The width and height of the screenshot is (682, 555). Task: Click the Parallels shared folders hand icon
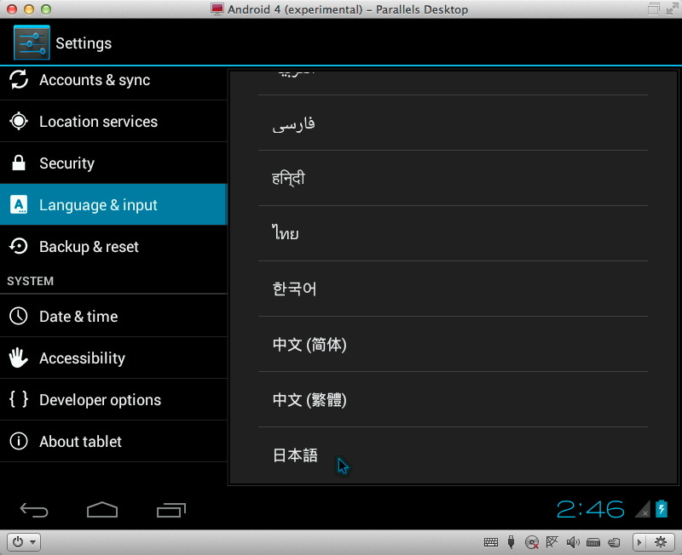(614, 542)
